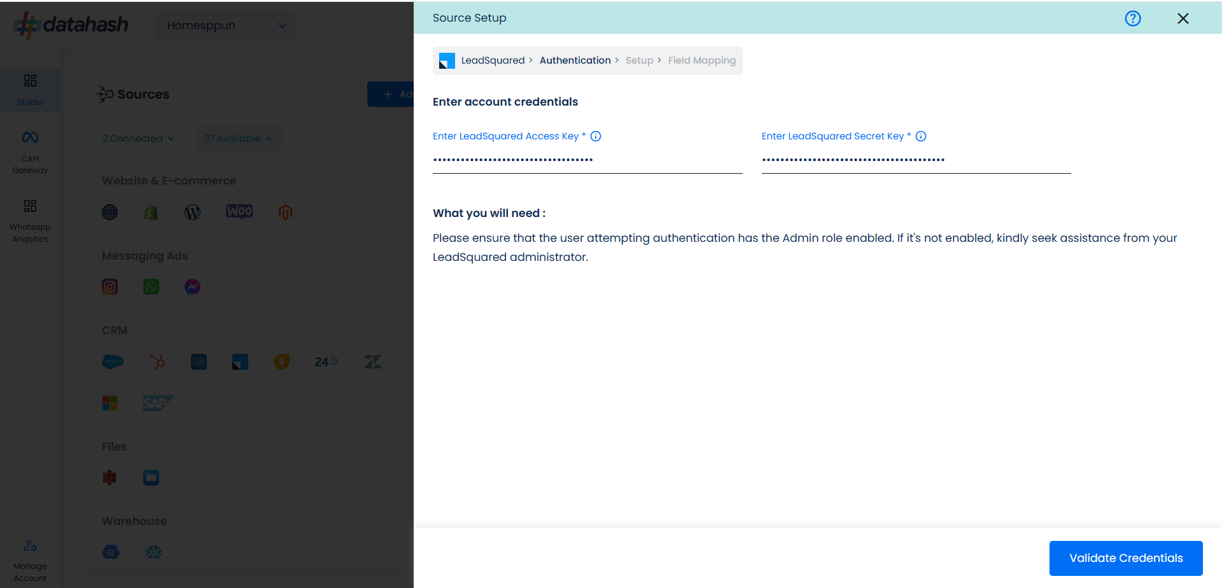Show info for LeadSquared Access Key

coord(596,136)
